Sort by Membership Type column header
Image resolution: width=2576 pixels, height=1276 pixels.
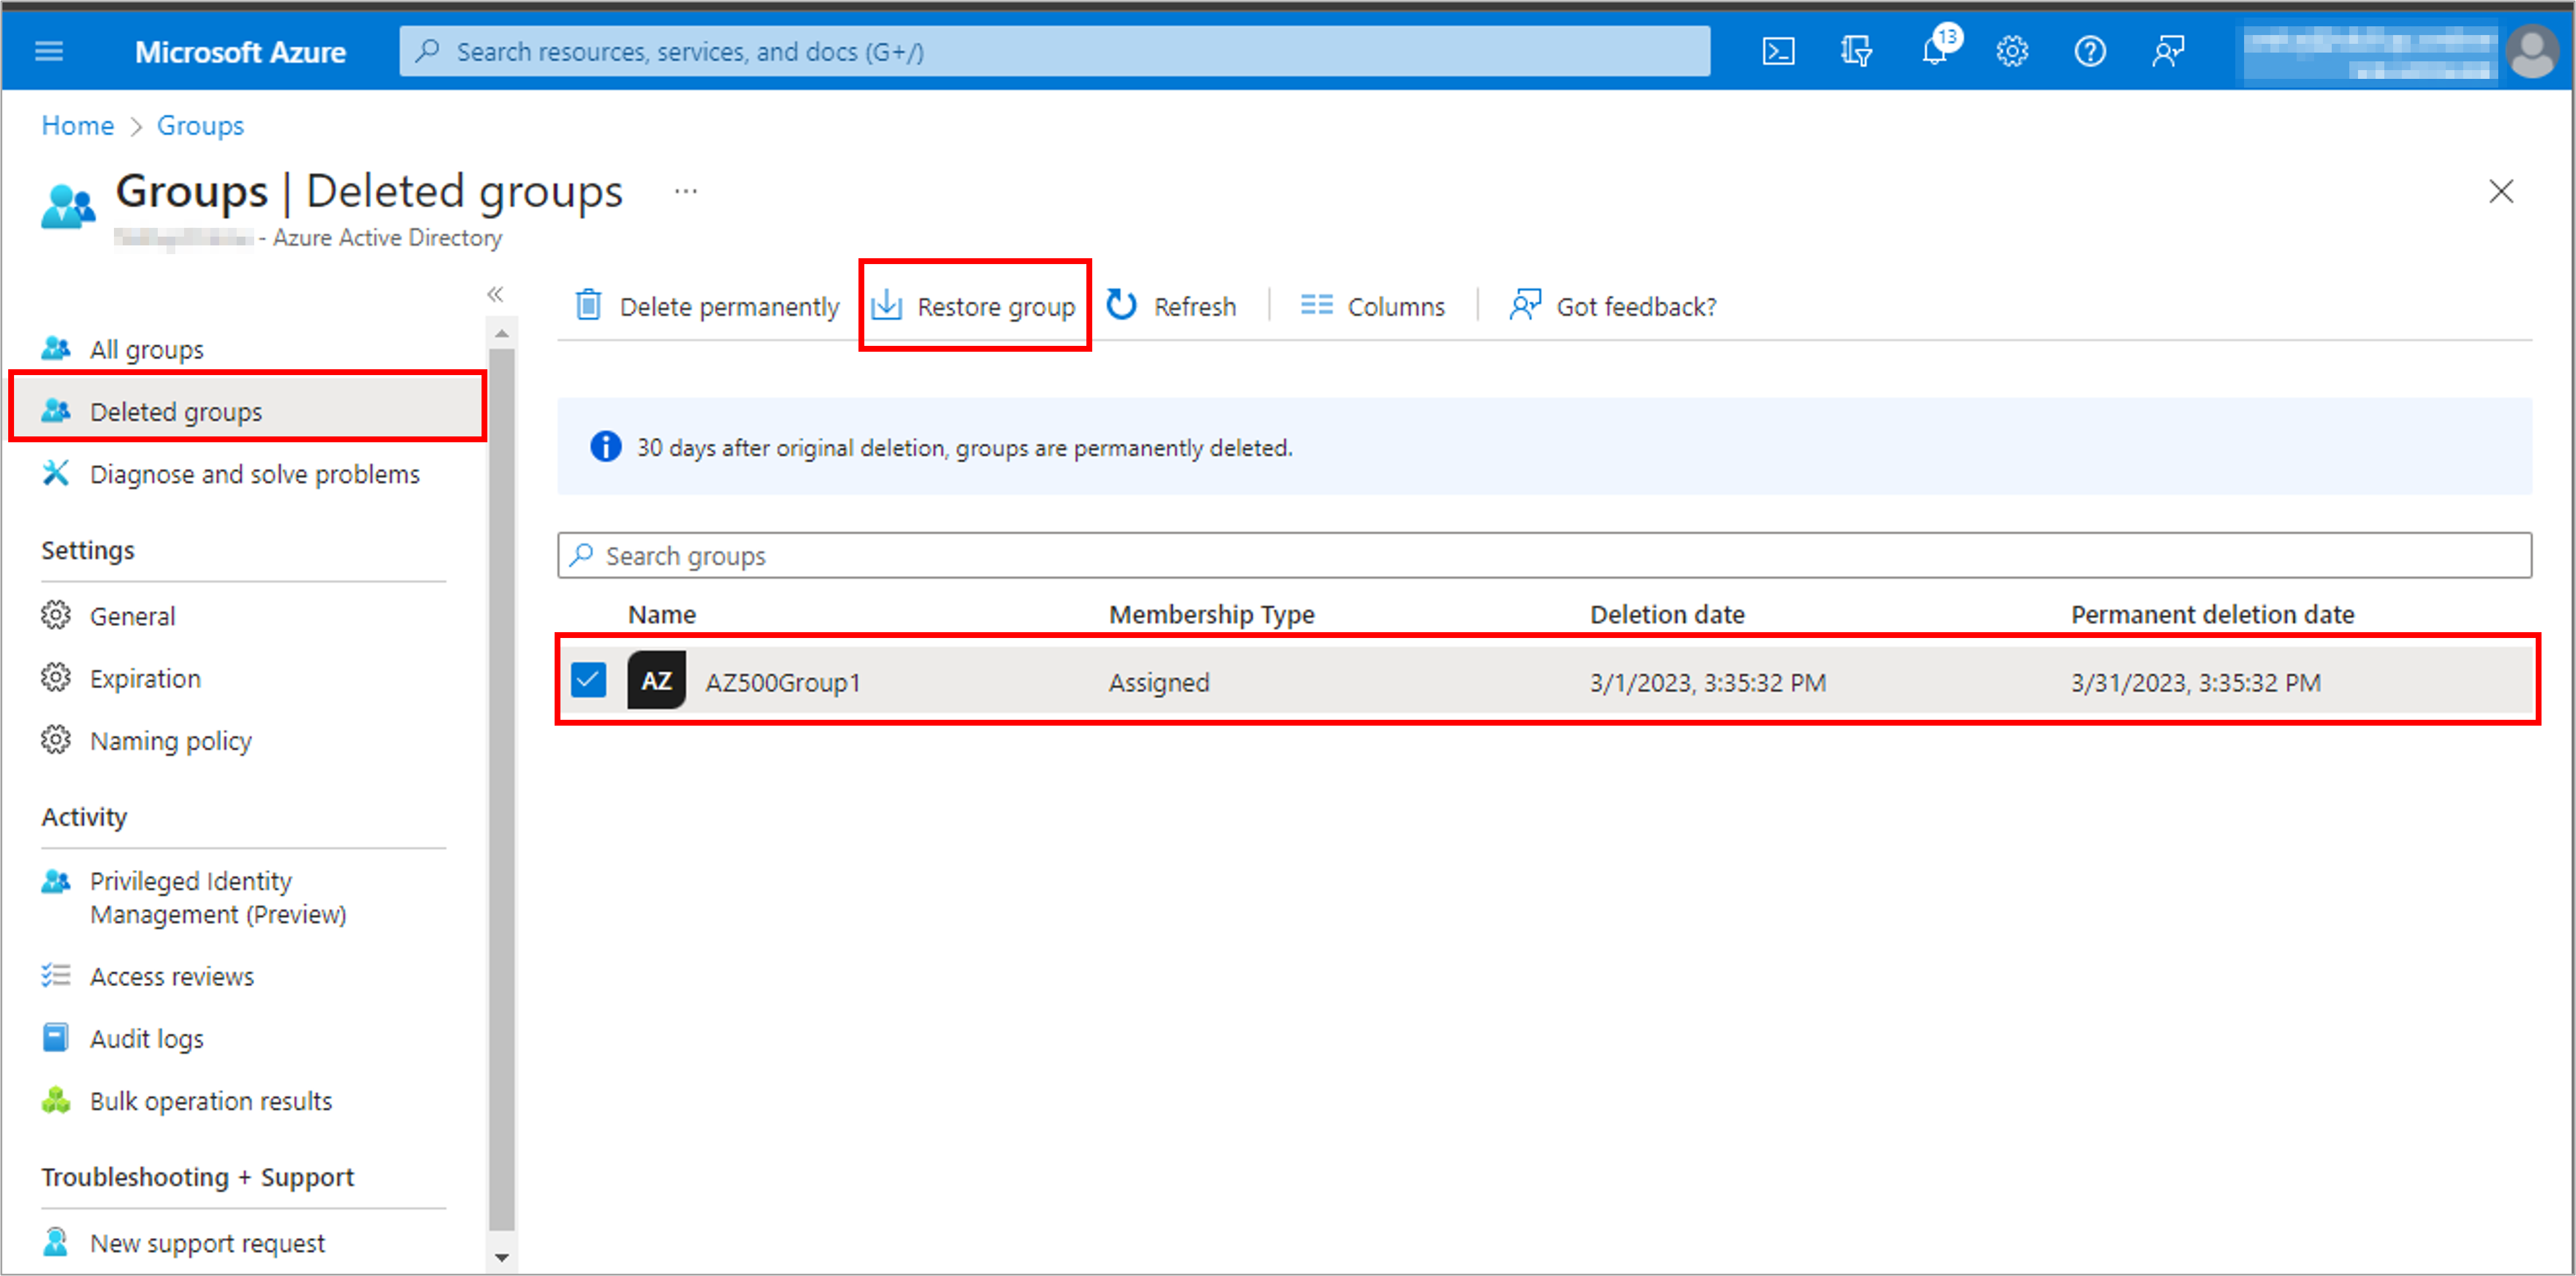(x=1212, y=614)
